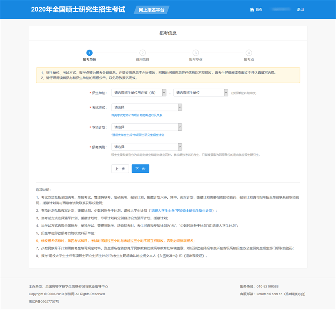Open the 退役大学生士兵 plan link under 专项计划
The height and width of the screenshot is (310, 336).
[x=138, y=135]
